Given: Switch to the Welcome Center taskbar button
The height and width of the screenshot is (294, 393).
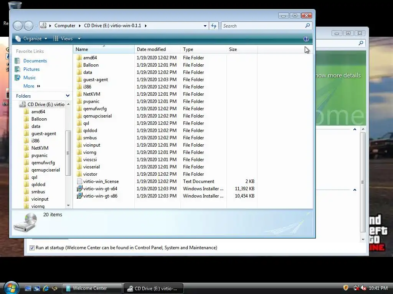Looking at the screenshot, I should pyautogui.click(x=92, y=288).
